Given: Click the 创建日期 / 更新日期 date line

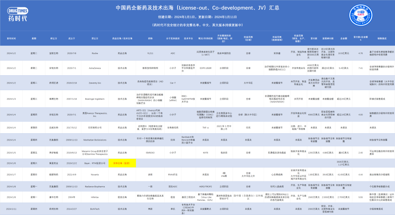Looking at the screenshot, I should (x=197, y=17).
